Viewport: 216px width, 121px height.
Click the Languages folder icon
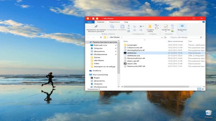(x=125, y=45)
